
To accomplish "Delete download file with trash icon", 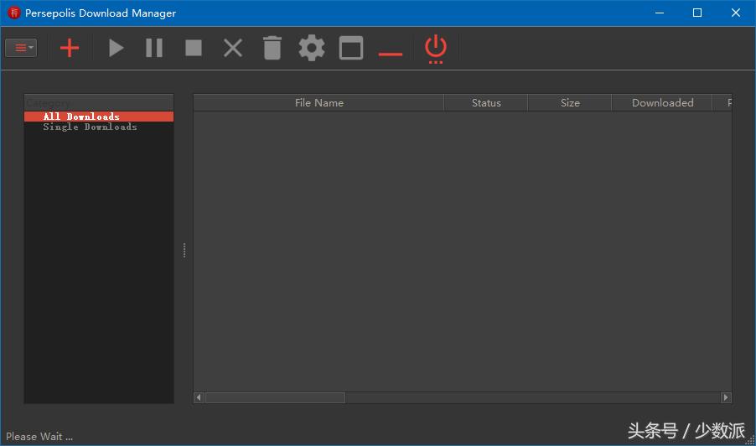I will click(x=272, y=48).
